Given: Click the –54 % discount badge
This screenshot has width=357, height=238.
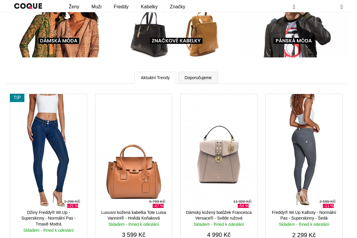Looking at the screenshot, I should 243,206.
